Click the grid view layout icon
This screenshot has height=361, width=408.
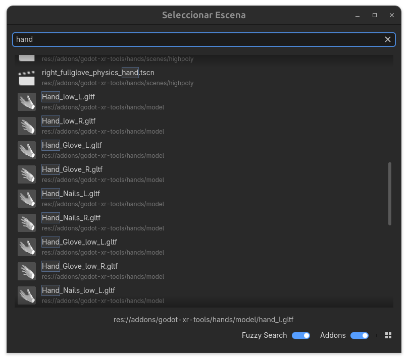388,335
